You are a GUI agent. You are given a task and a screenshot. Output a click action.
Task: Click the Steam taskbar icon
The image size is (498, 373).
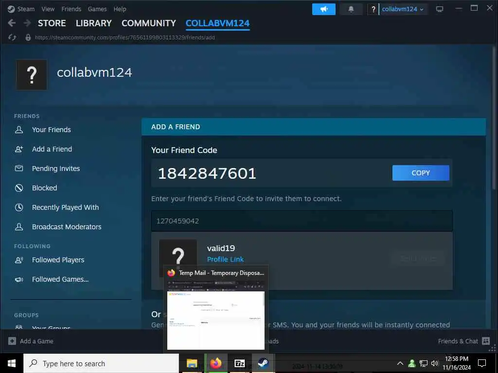[263, 363]
